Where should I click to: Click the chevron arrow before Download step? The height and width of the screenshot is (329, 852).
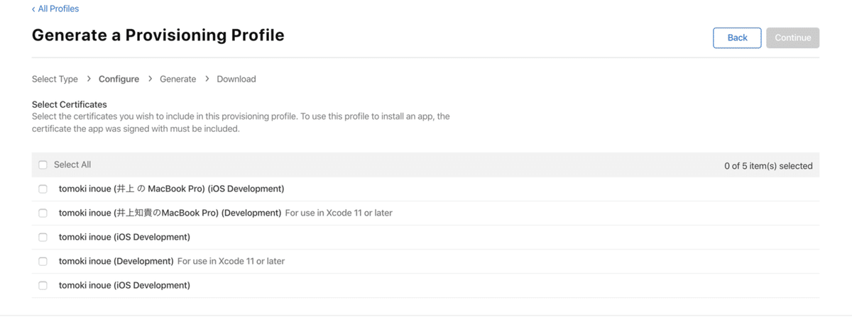tap(207, 79)
